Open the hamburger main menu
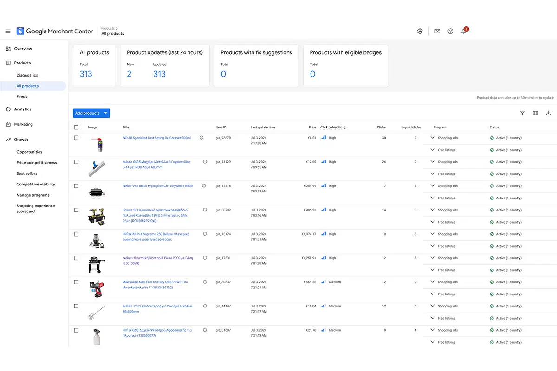The width and height of the screenshot is (557, 371). pos(8,31)
